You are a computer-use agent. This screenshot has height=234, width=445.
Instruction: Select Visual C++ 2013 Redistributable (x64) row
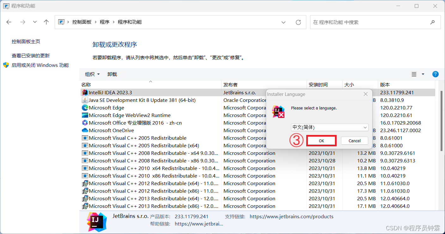click(x=257, y=198)
